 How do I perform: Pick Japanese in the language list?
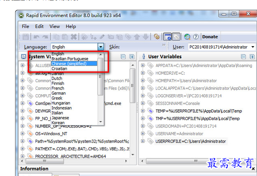pos(74,118)
